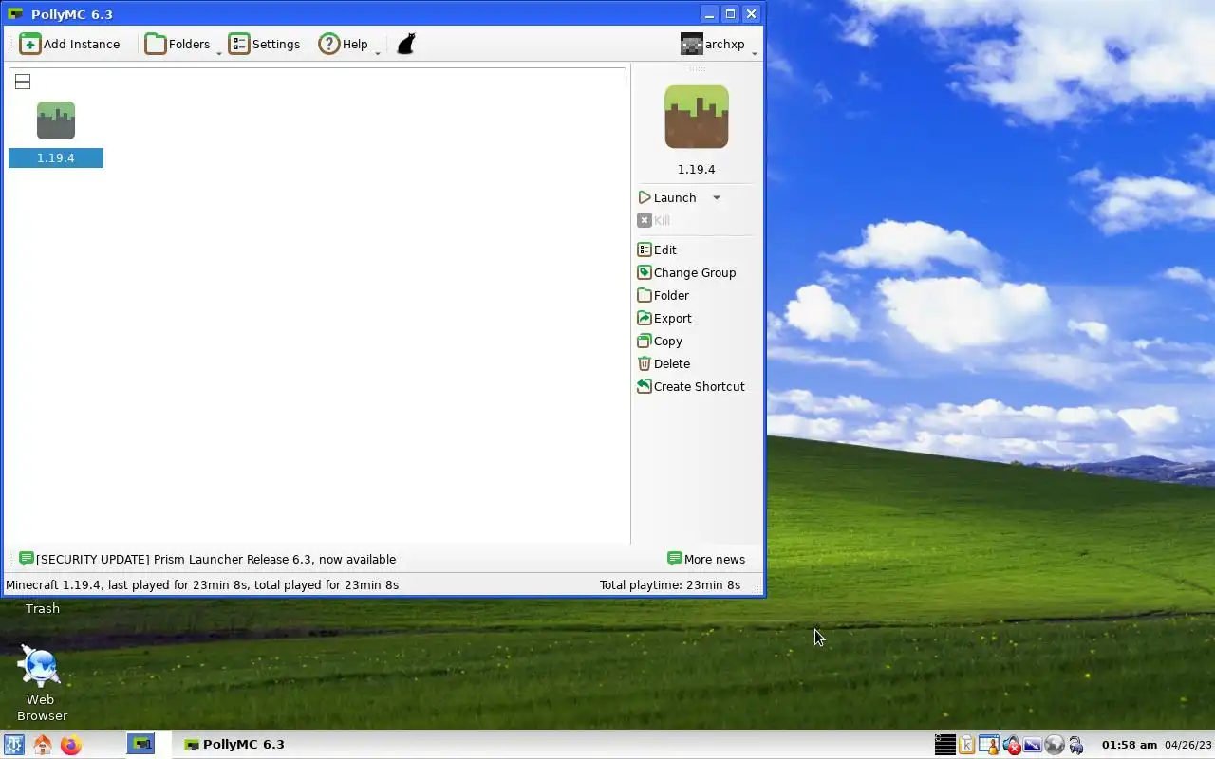1215x759 pixels.
Task: Collapse the instance group expander
Action: [x=23, y=82]
